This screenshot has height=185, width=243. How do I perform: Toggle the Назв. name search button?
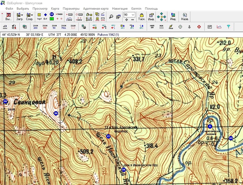pos(185,17)
